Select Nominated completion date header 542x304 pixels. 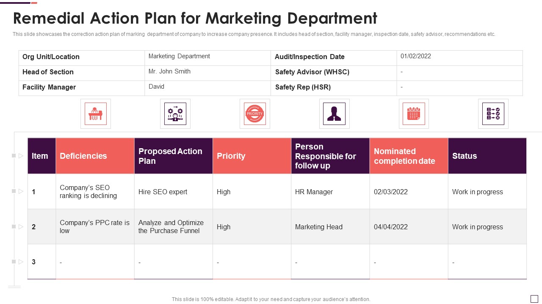coord(409,156)
